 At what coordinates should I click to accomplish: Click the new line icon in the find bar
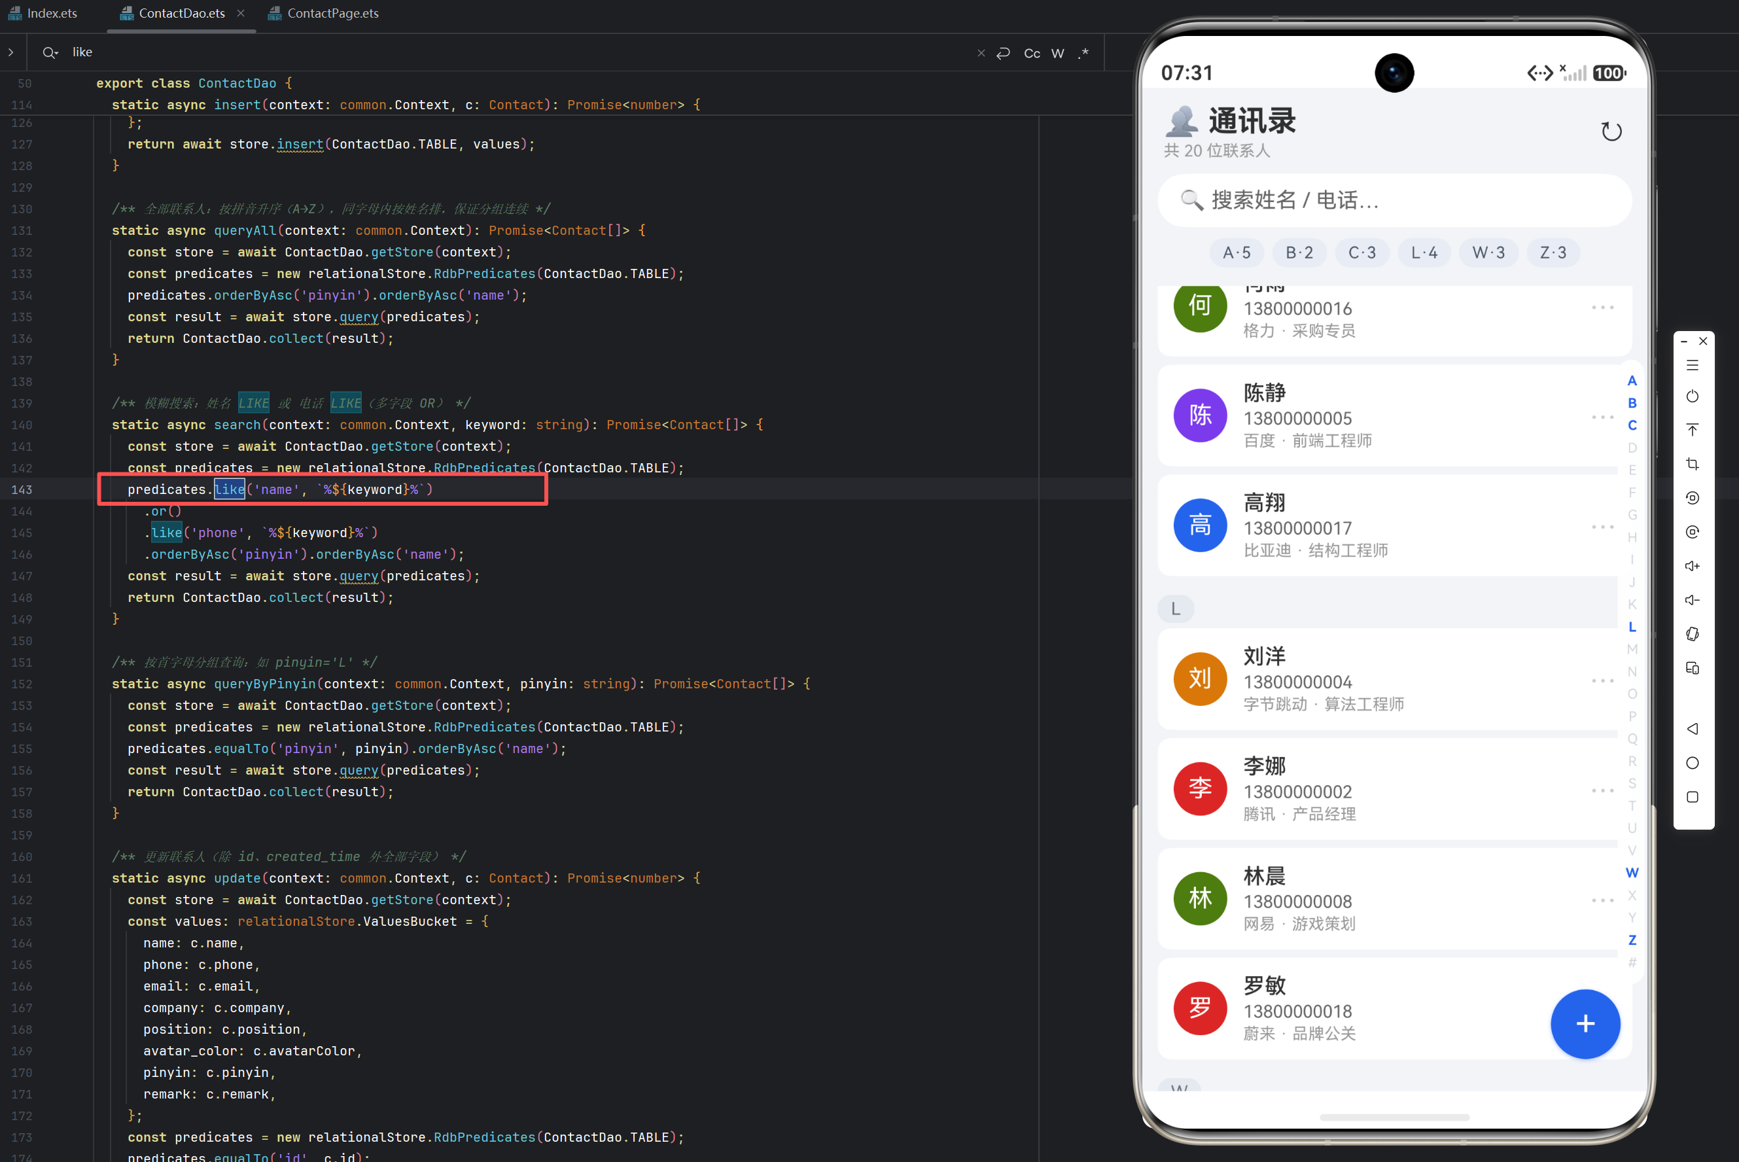(1003, 54)
